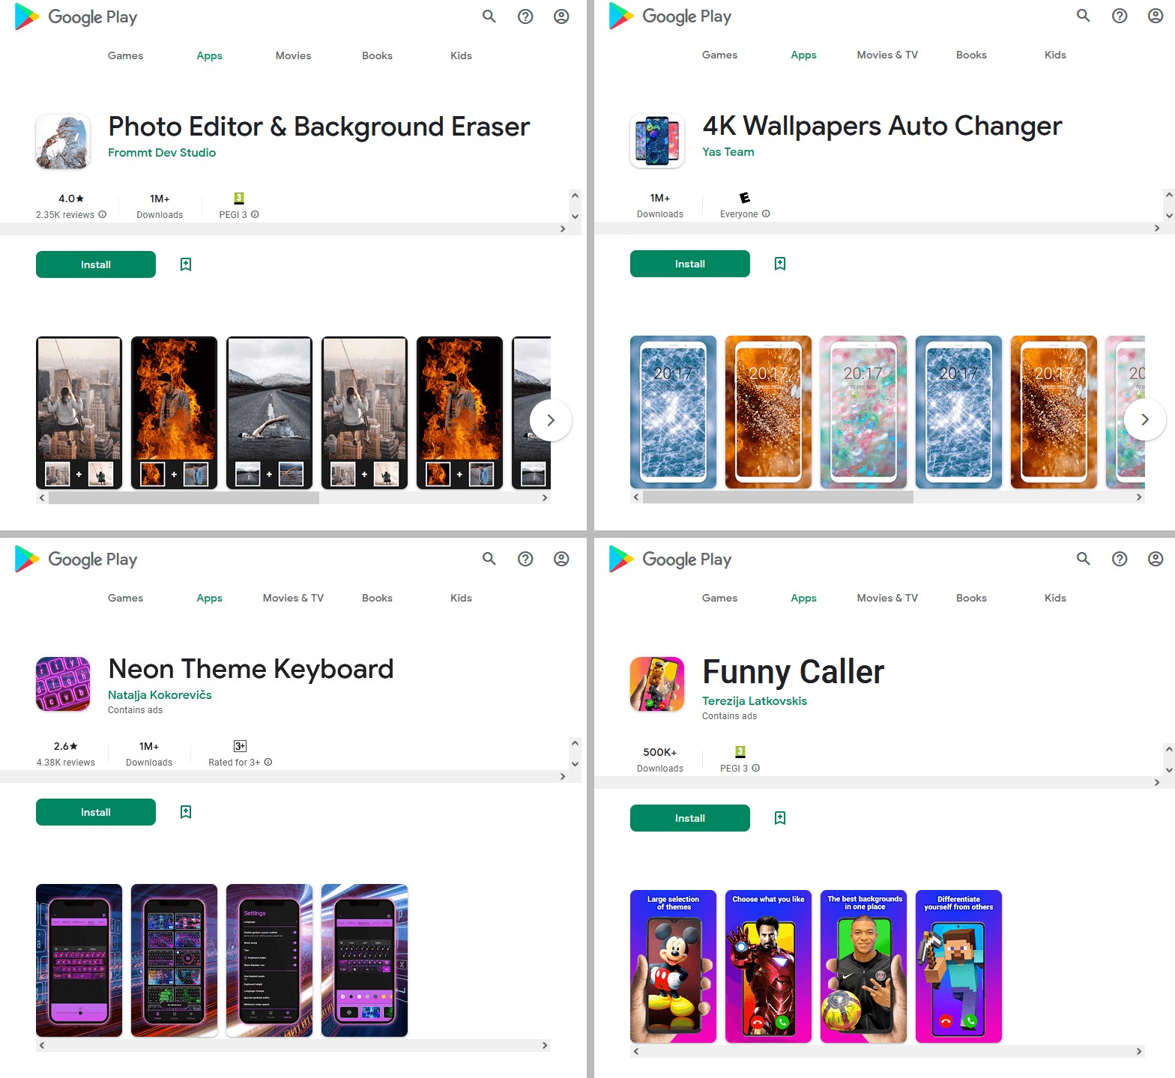Click the Neon Theme Keyboard app icon
Screen dimensions: 1175x1078
click(x=63, y=684)
